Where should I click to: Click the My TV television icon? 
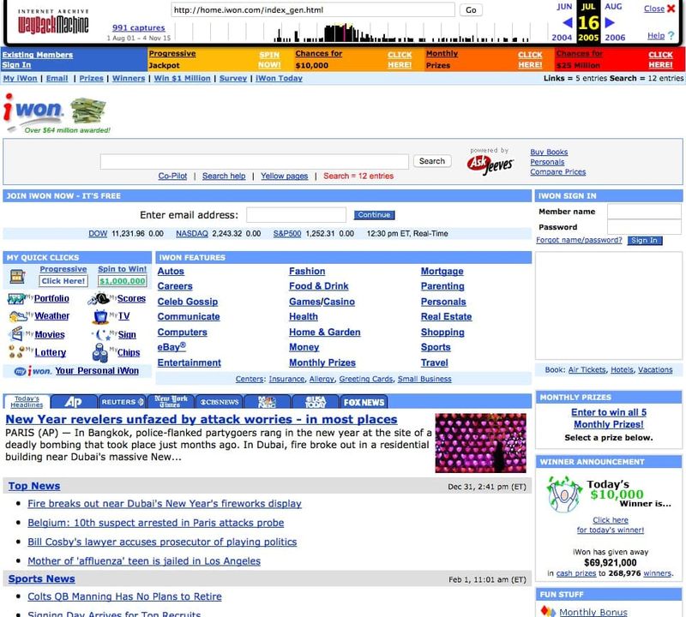pos(100,316)
